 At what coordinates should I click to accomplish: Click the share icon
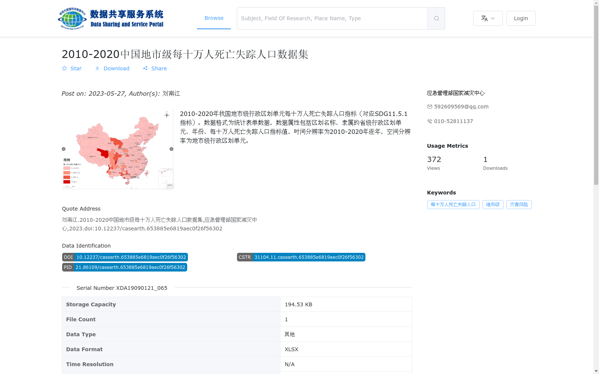click(145, 68)
